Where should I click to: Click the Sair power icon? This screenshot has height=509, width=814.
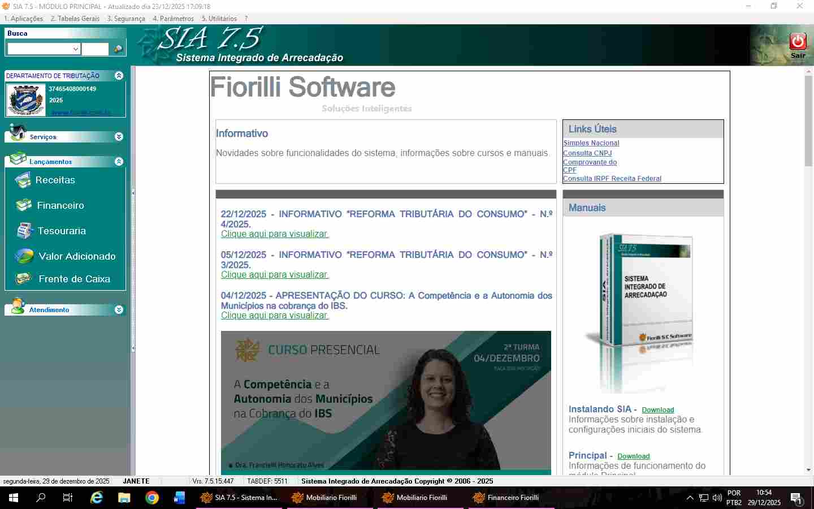(798, 42)
